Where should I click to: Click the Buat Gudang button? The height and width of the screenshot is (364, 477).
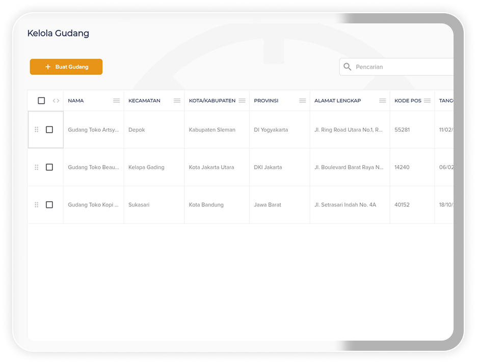click(66, 67)
